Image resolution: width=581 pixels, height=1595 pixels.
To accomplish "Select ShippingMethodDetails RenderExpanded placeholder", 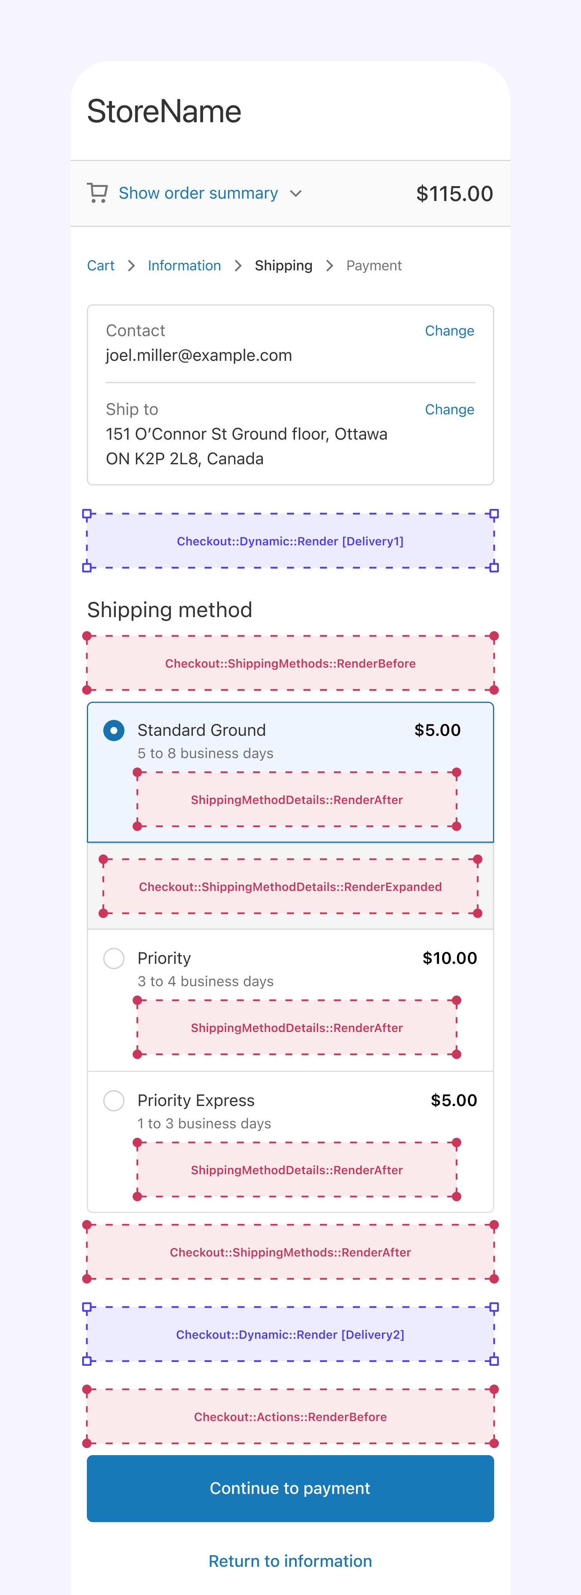I will 290,887.
